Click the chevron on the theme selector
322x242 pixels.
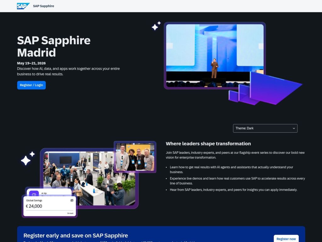click(293, 128)
